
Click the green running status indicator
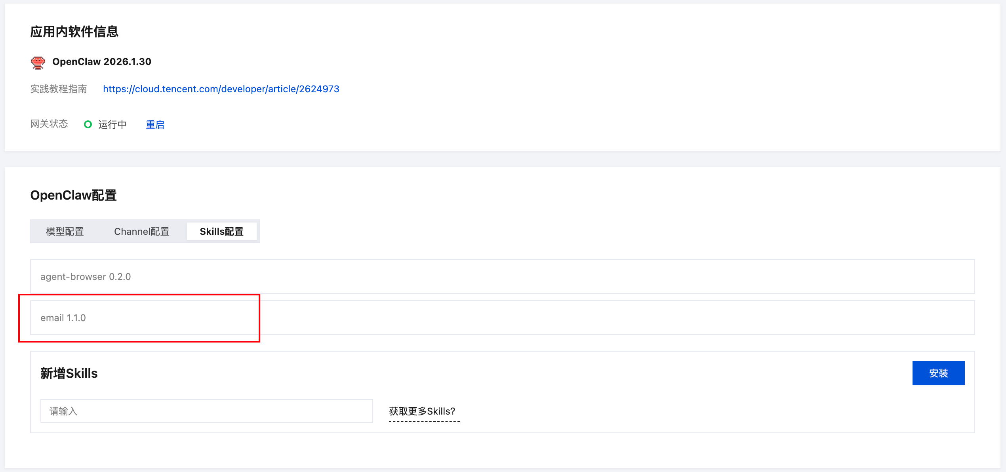[x=88, y=124]
